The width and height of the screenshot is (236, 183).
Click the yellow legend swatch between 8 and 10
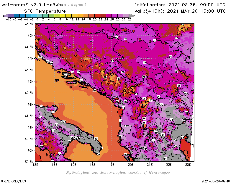click(x=63, y=16)
